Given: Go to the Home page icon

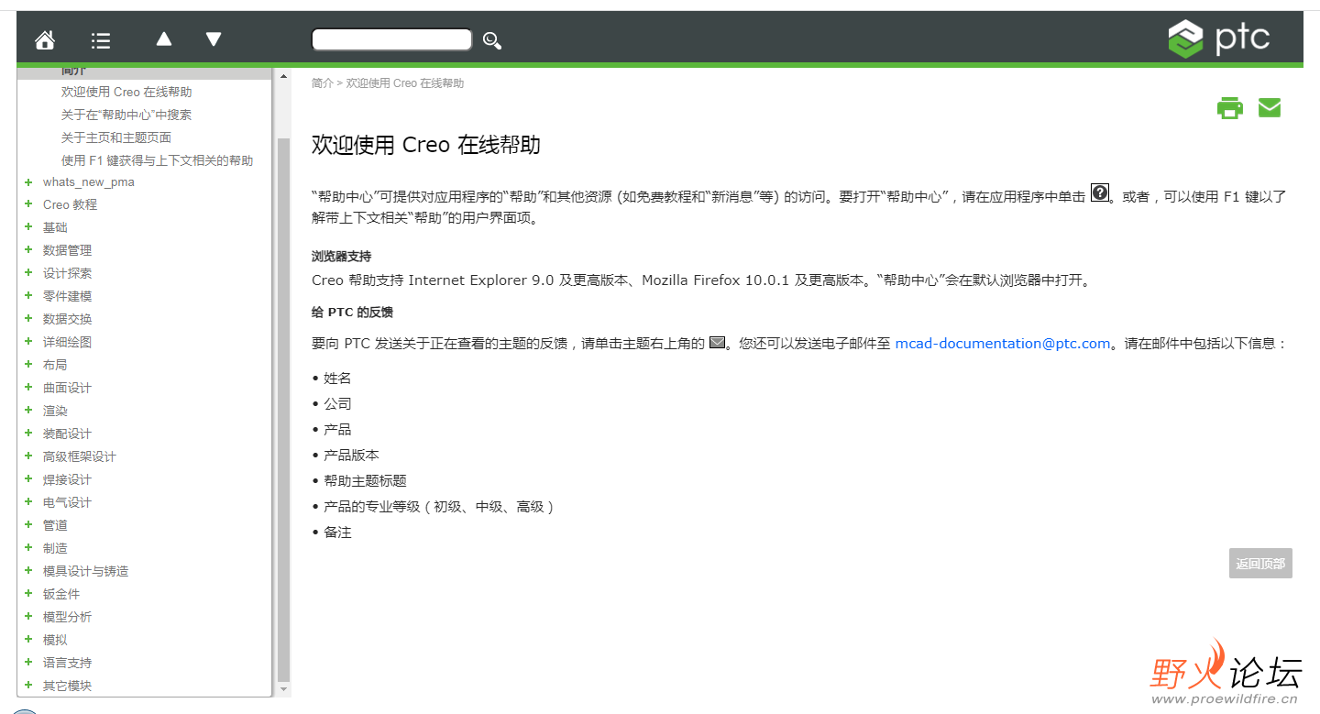Looking at the screenshot, I should (44, 39).
